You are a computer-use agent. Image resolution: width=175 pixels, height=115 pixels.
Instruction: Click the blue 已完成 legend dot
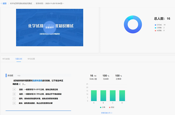tap(155, 25)
